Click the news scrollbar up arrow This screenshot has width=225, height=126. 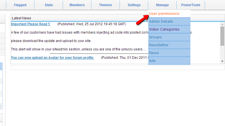tap(222, 24)
